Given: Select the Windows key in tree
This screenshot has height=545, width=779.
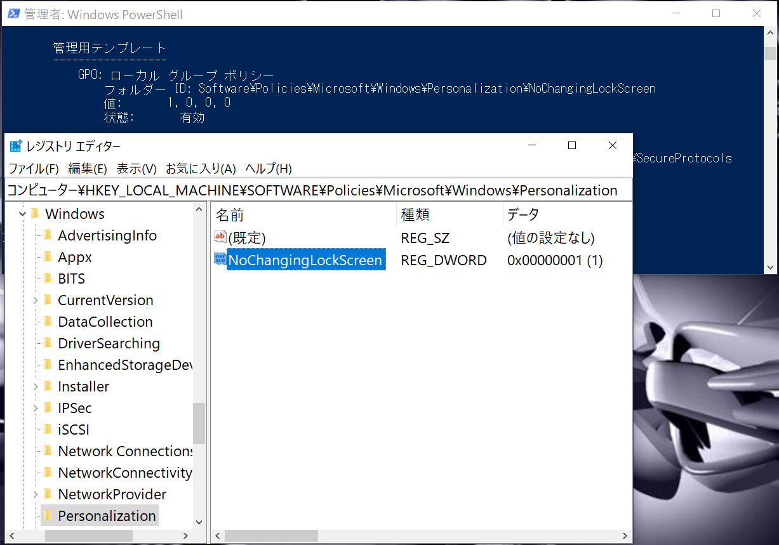Looking at the screenshot, I should click(x=75, y=214).
